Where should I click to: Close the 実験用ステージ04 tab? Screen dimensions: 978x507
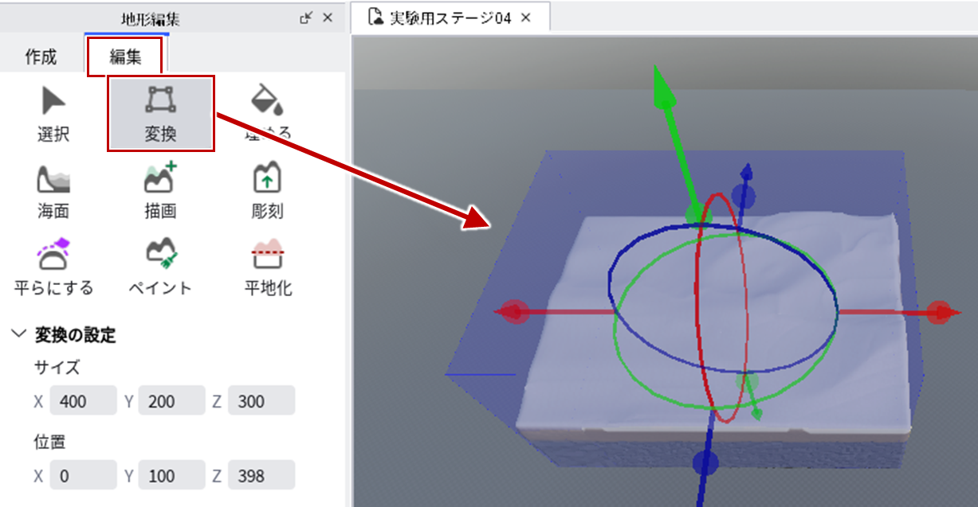click(x=525, y=18)
